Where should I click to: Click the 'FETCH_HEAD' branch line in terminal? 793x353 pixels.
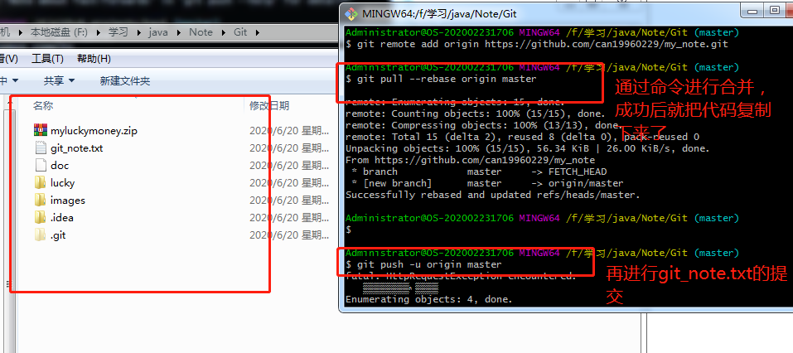point(478,172)
